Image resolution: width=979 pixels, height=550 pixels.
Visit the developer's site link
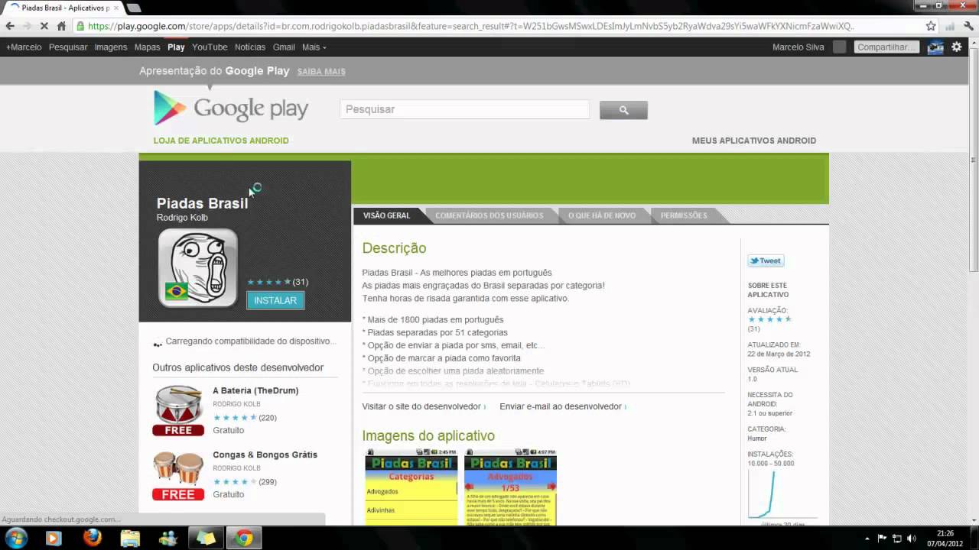pyautogui.click(x=421, y=406)
